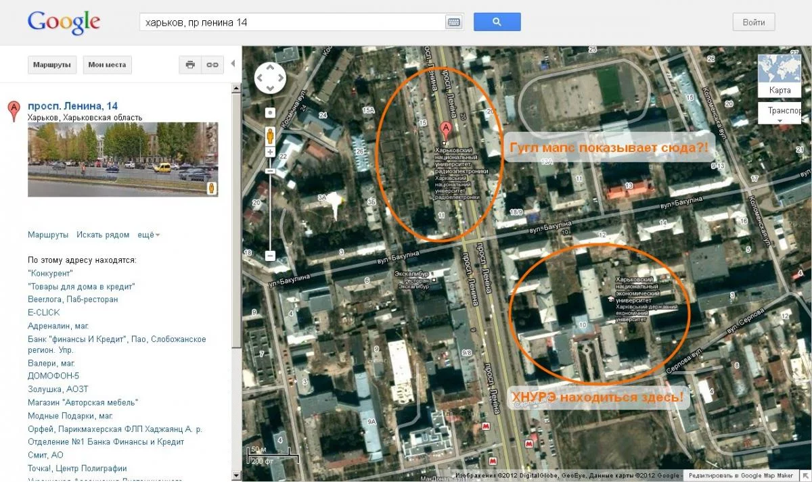Collapse the left panel with arrow
Image resolution: width=812 pixels, height=482 pixels.
point(233,64)
